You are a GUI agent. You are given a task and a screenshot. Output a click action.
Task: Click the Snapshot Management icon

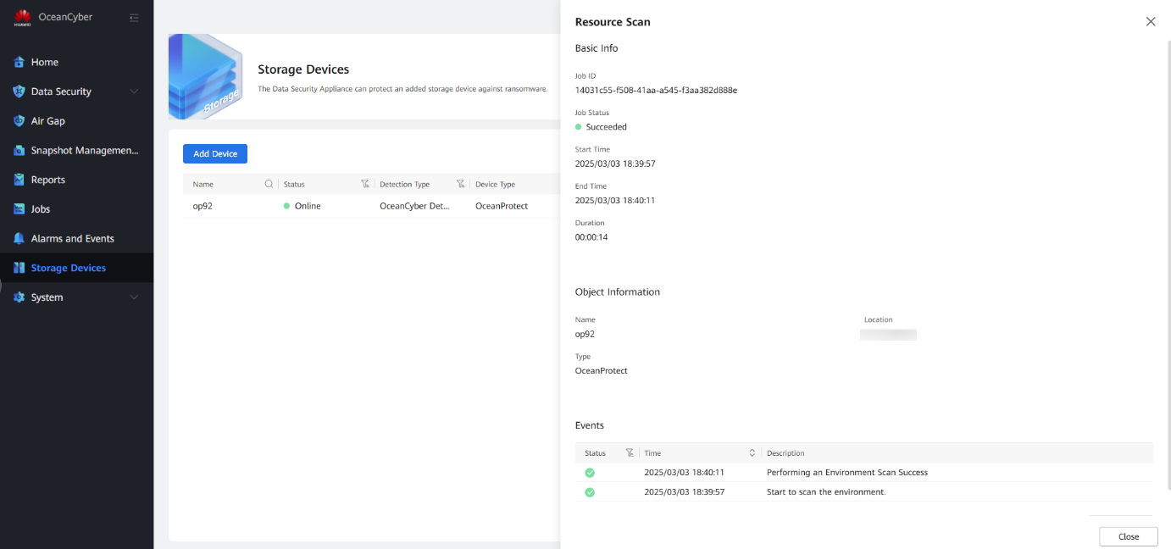point(19,151)
